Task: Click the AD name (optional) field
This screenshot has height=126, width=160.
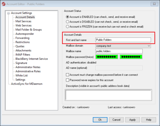Action: pos(119,68)
